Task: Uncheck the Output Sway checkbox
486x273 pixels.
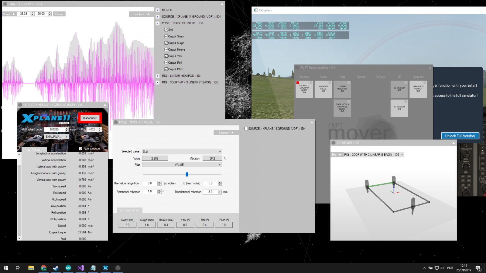Action: (166, 36)
